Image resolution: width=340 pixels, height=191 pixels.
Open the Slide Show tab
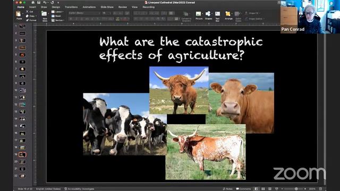107,7
